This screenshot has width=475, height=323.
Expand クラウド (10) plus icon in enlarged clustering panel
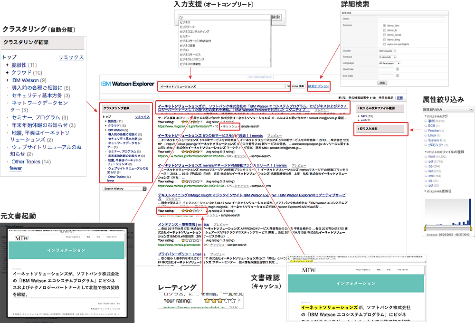7,72
